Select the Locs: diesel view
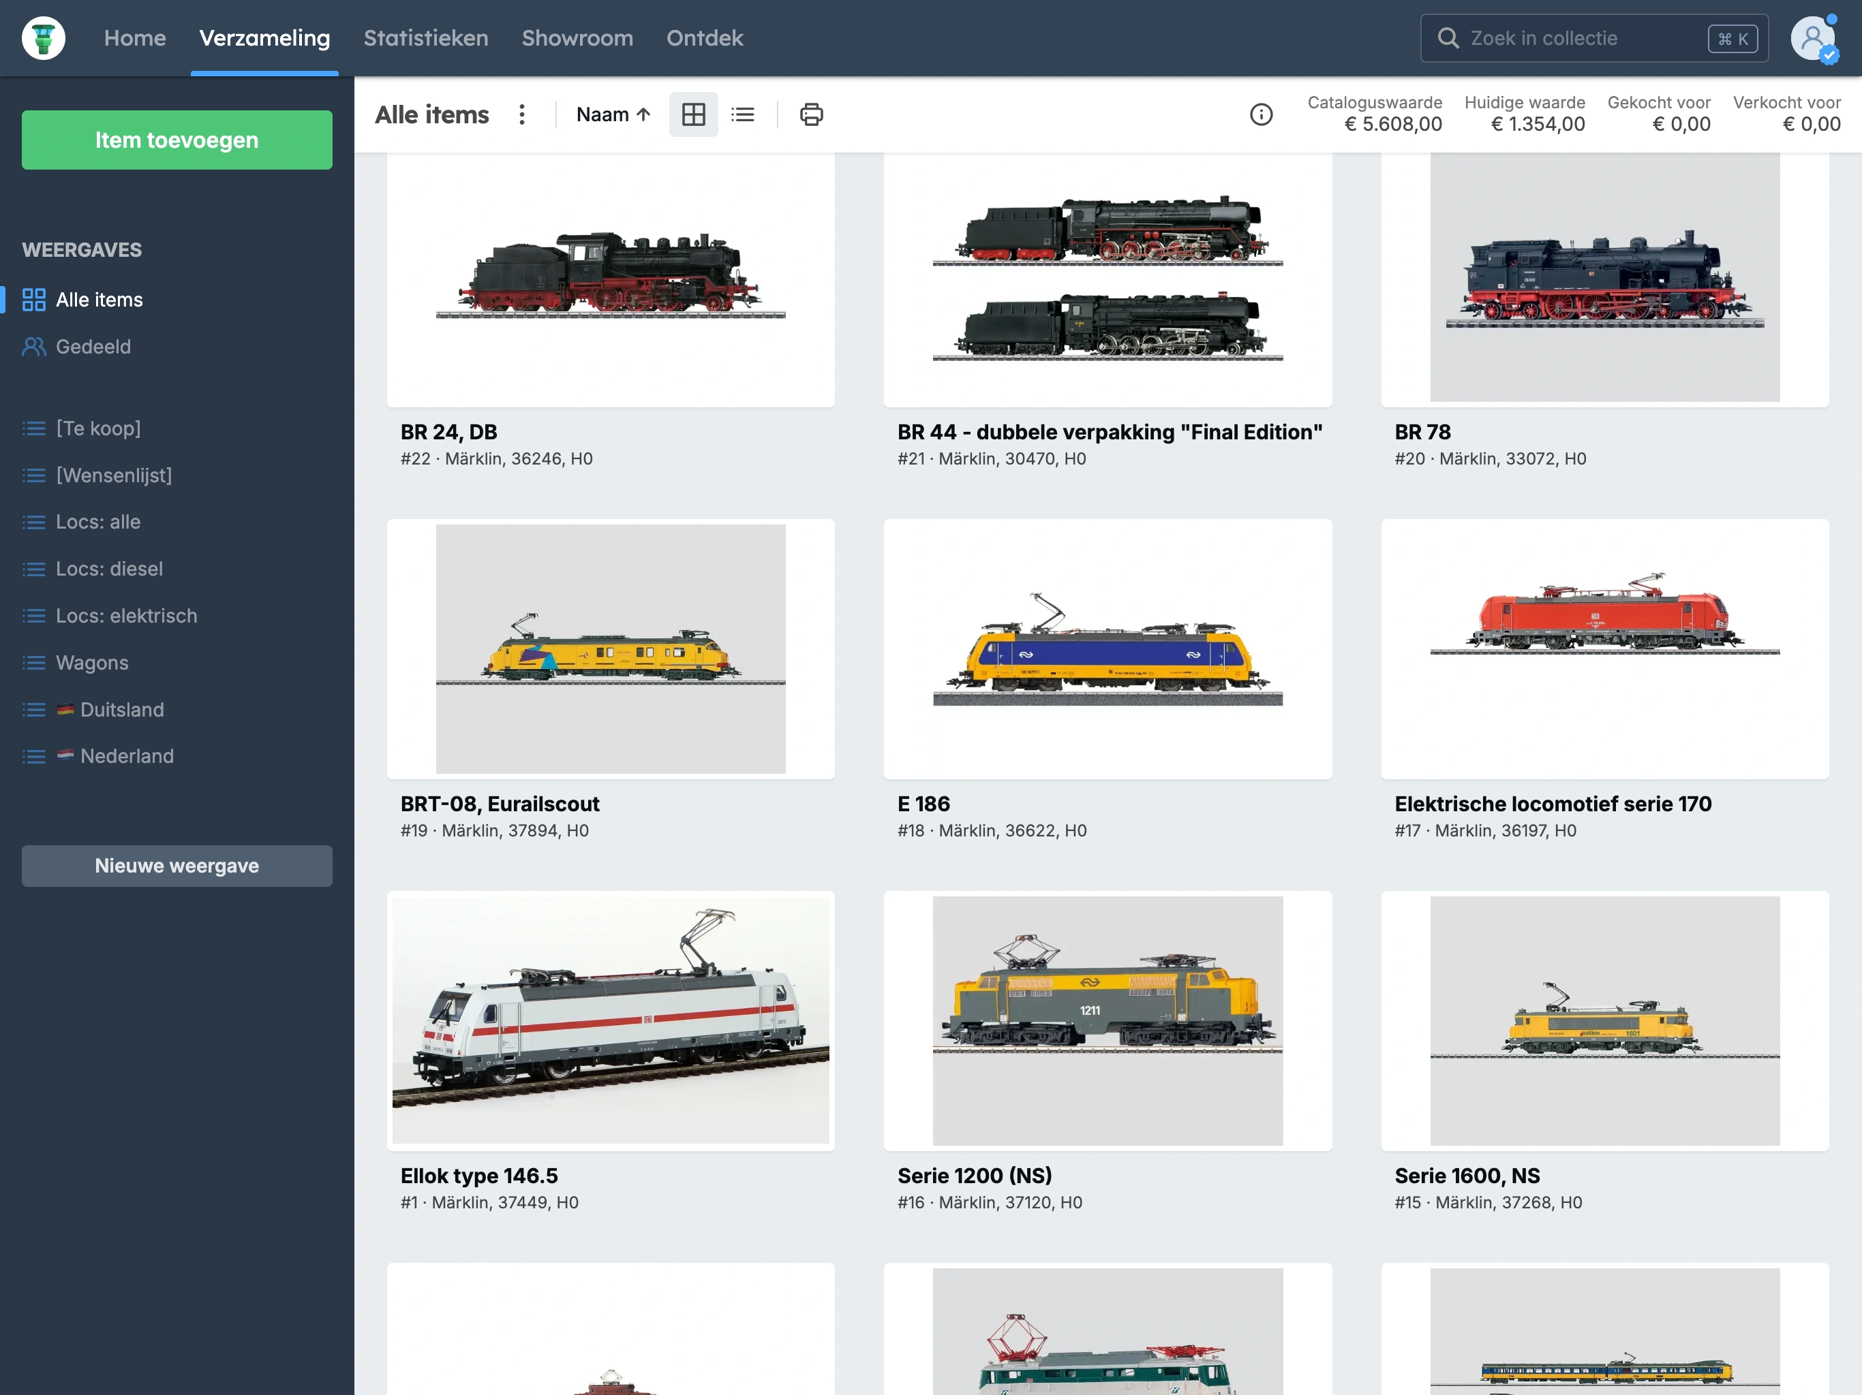The height and width of the screenshot is (1395, 1862). (108, 569)
